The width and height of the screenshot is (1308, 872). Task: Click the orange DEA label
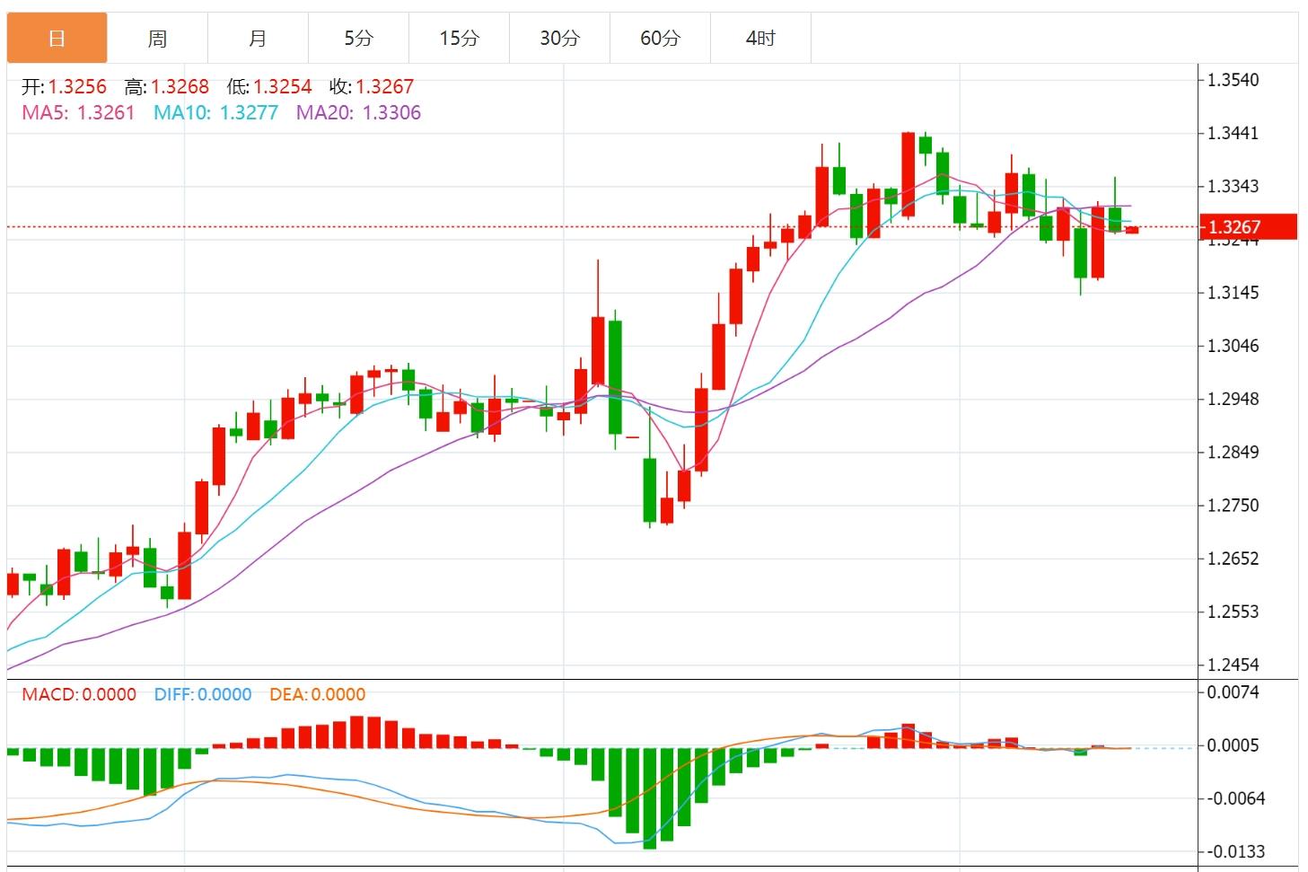click(318, 694)
